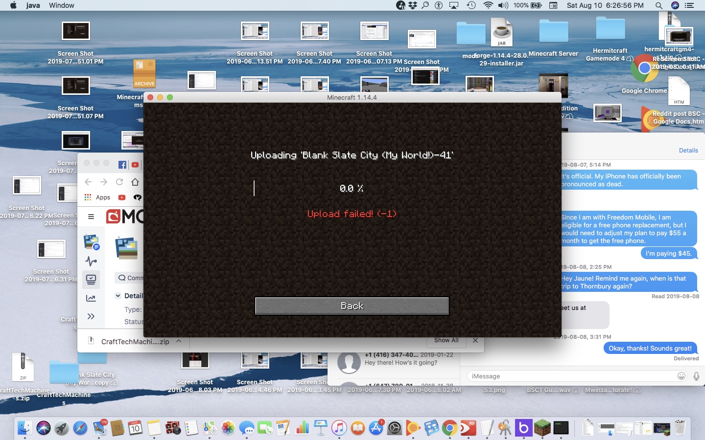Click the Chrome back arrow
The image size is (705, 440).
pos(88,182)
